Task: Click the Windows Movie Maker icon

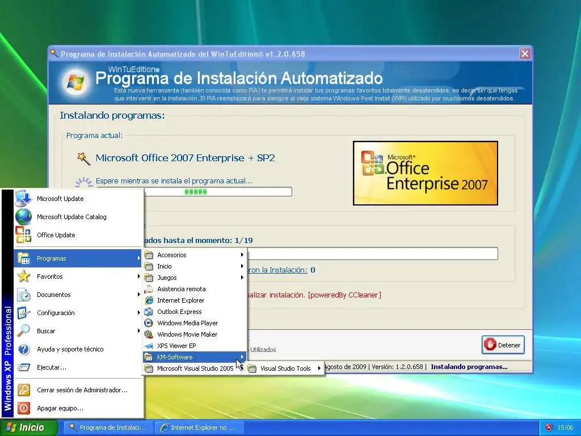Action: click(x=149, y=334)
